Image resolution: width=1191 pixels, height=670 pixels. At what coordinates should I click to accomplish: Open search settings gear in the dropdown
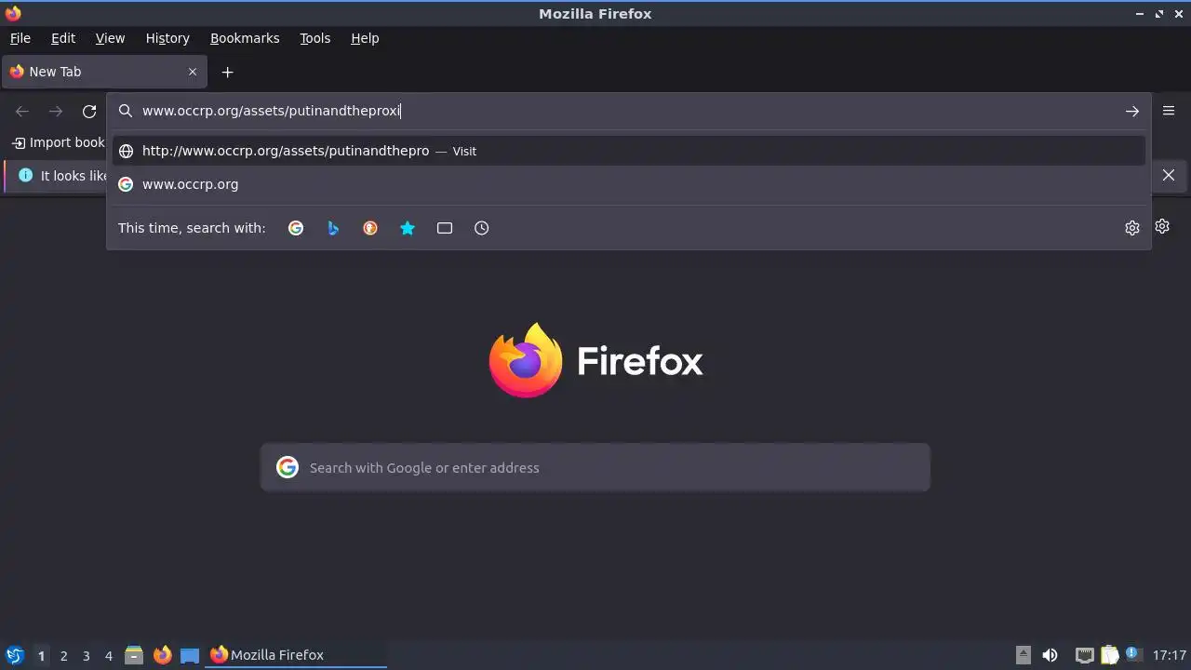(1132, 228)
